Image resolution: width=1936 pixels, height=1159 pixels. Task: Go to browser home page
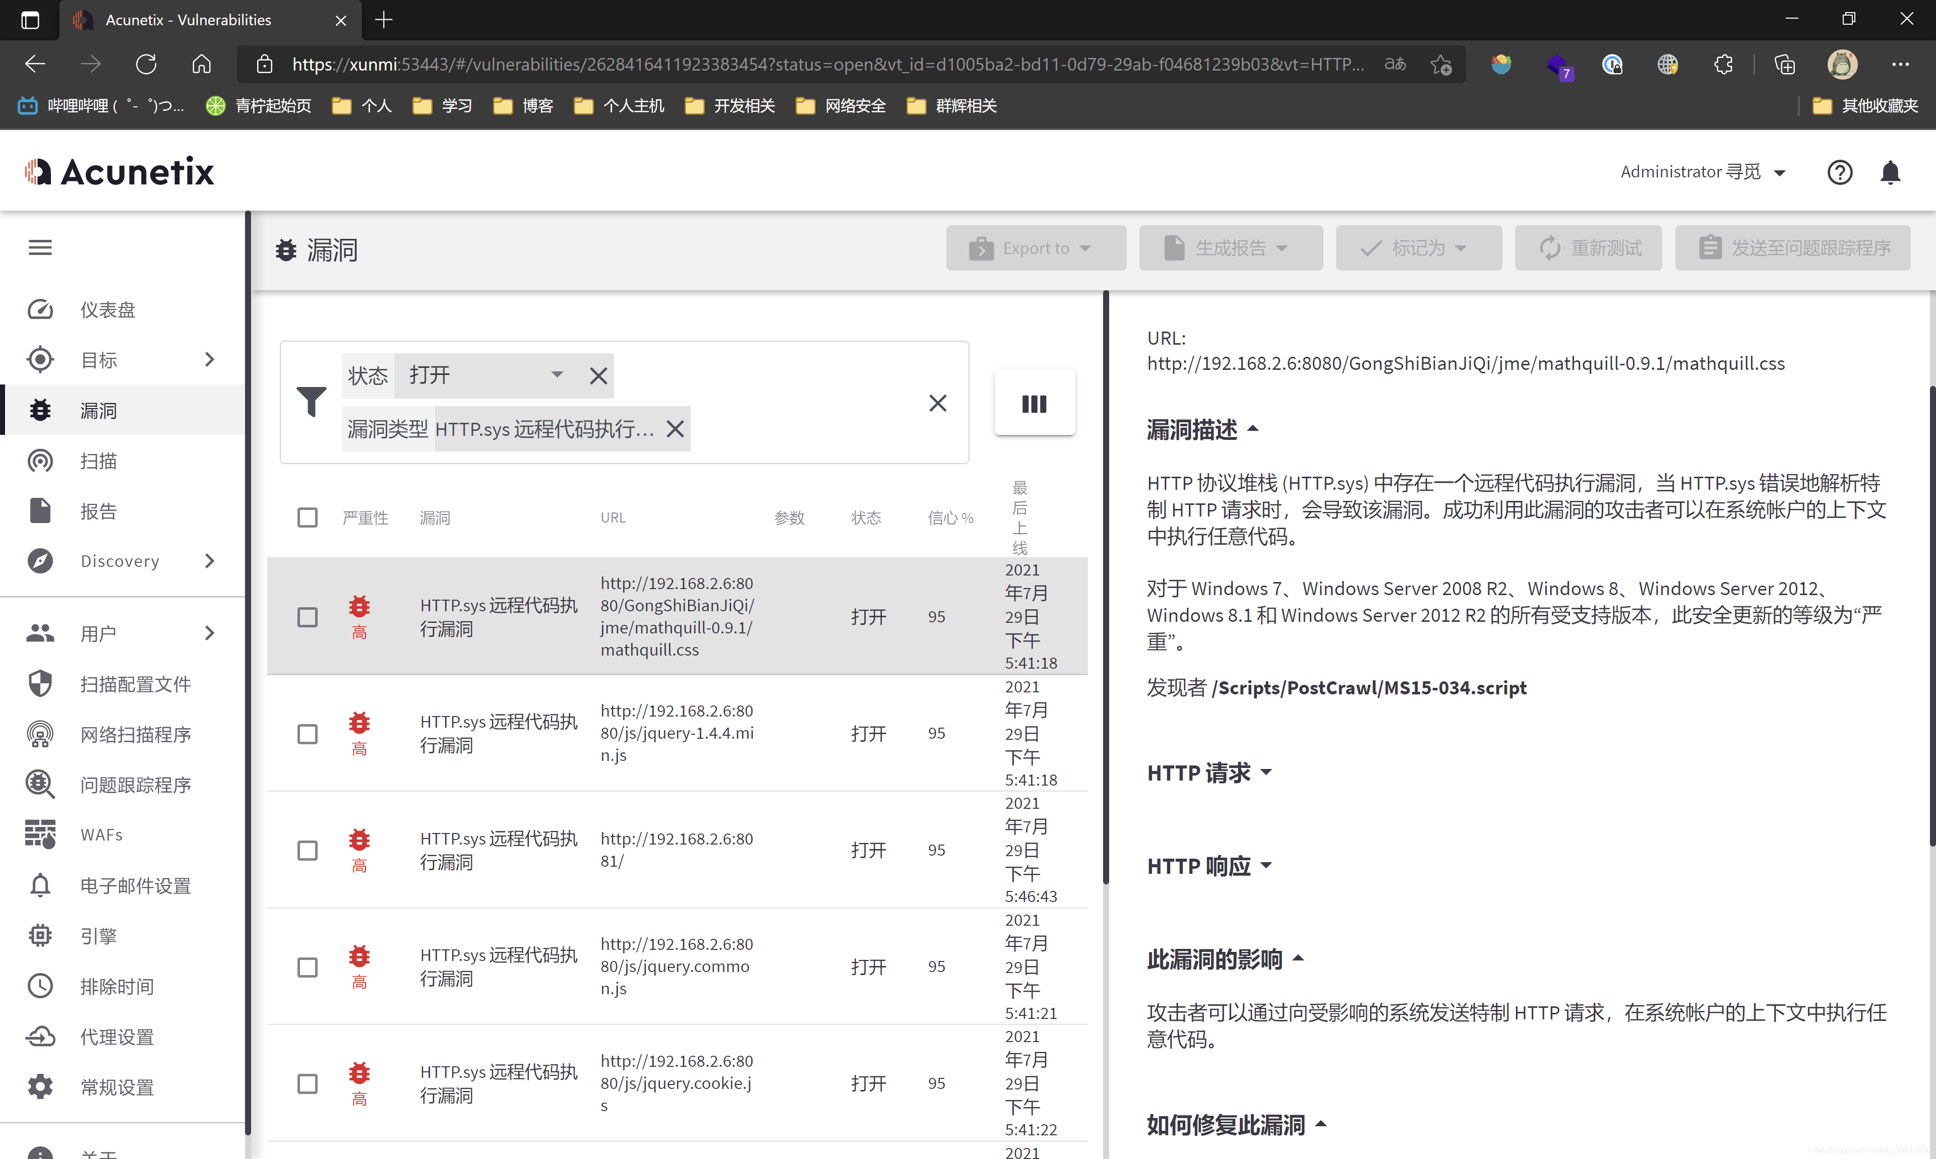(202, 64)
